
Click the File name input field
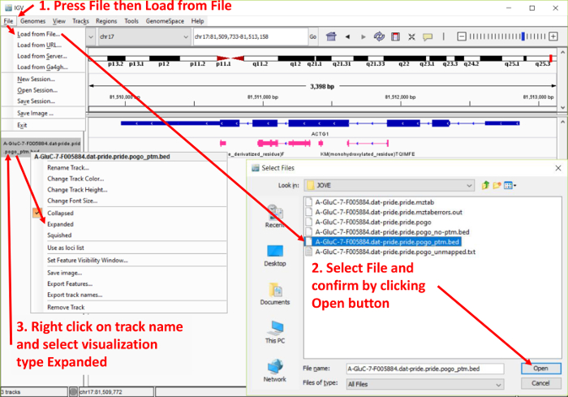[425, 369]
